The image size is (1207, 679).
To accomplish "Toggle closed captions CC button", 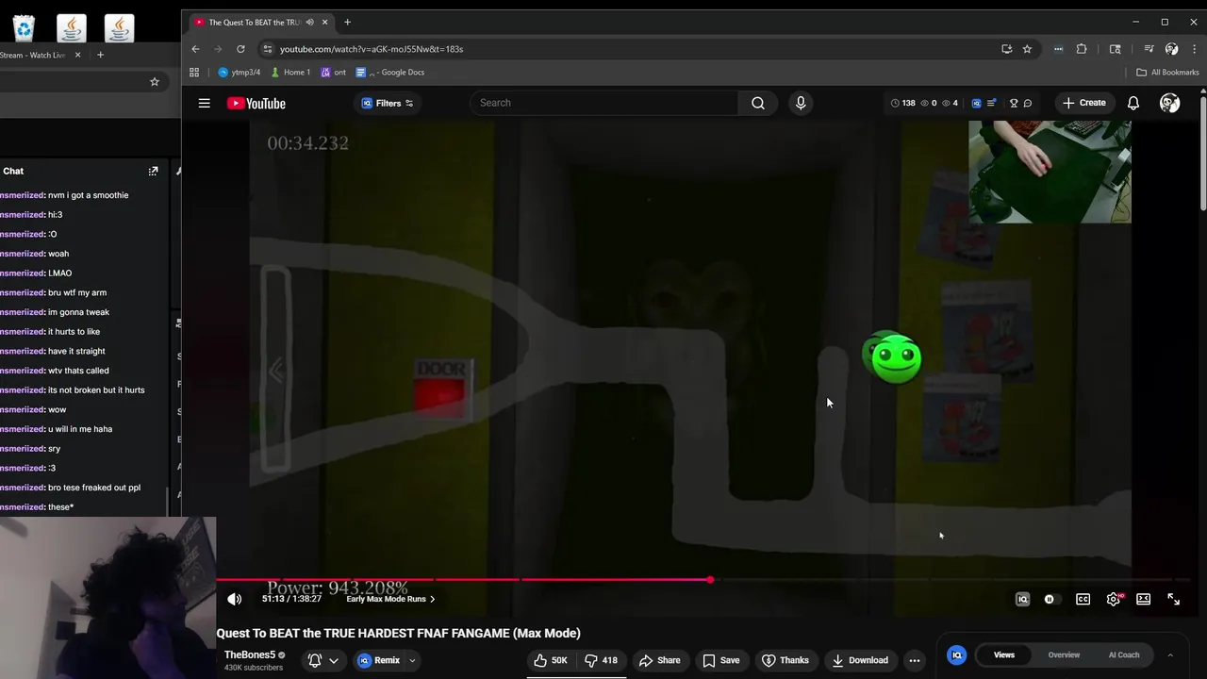I will (1083, 599).
